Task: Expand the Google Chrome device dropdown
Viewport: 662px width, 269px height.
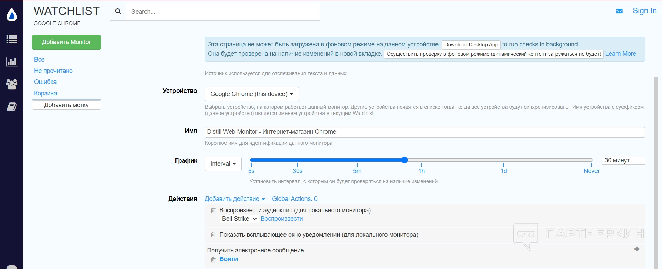Action: 252,94
